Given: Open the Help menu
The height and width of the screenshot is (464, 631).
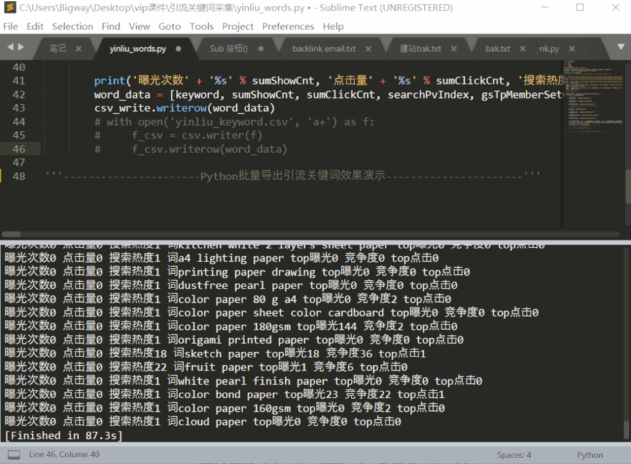Looking at the screenshot, I should coord(333,26).
